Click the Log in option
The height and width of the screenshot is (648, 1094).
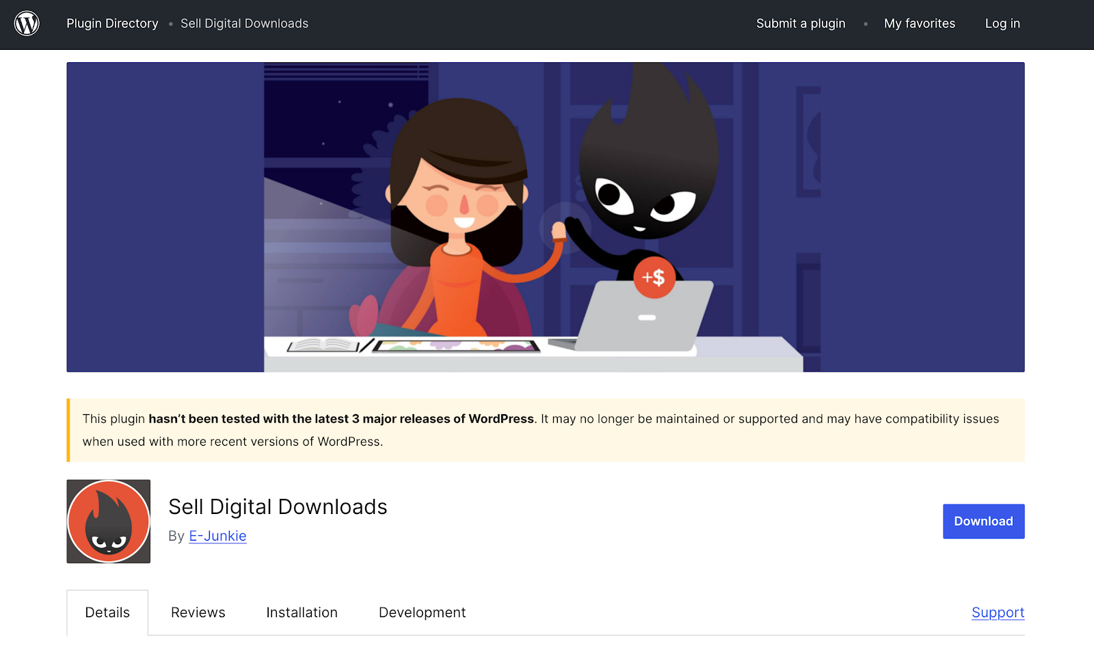[x=1002, y=23]
